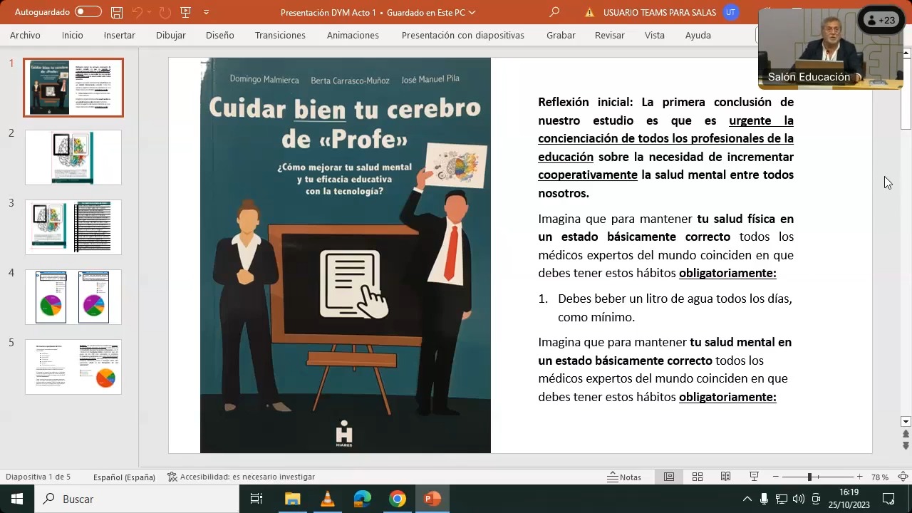Open the Animaciones tab
Image resolution: width=912 pixels, height=513 pixels.
coord(353,35)
